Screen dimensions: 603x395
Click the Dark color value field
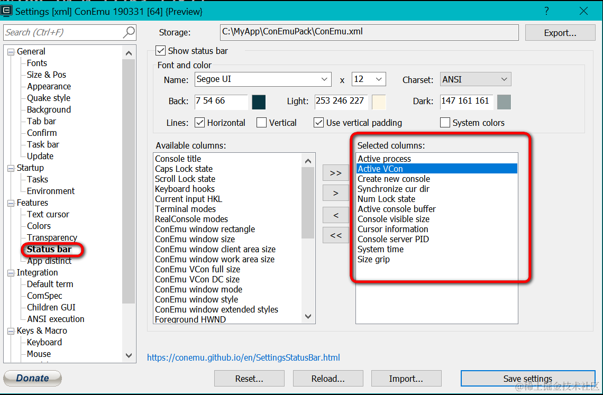[467, 102]
